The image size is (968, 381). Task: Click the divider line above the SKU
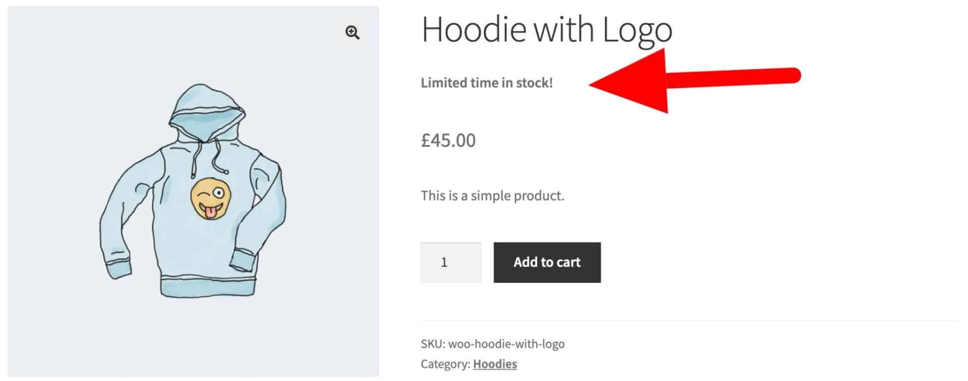688,321
